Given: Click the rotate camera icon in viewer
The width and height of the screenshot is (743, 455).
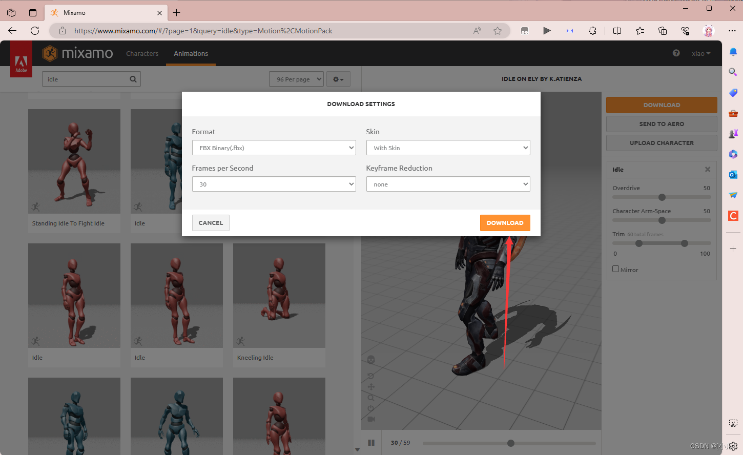Looking at the screenshot, I should point(371,376).
